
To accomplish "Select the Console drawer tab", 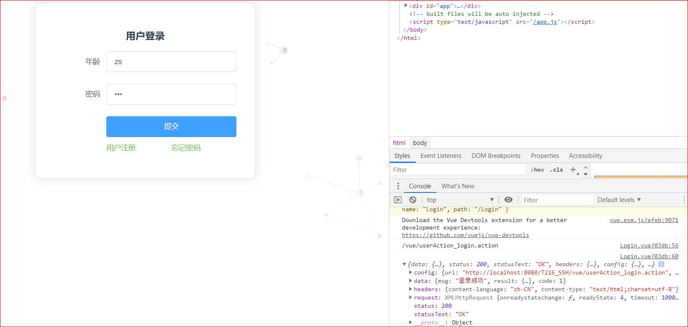I will point(420,186).
